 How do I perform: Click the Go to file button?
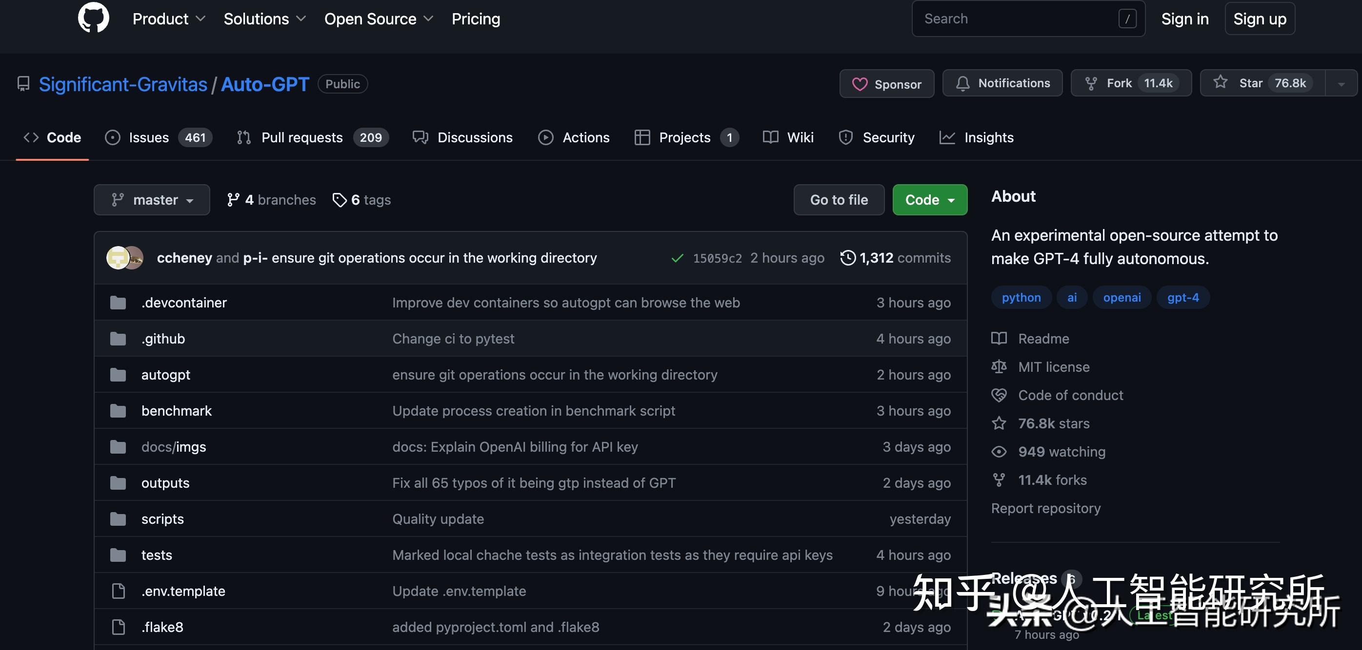coord(839,200)
